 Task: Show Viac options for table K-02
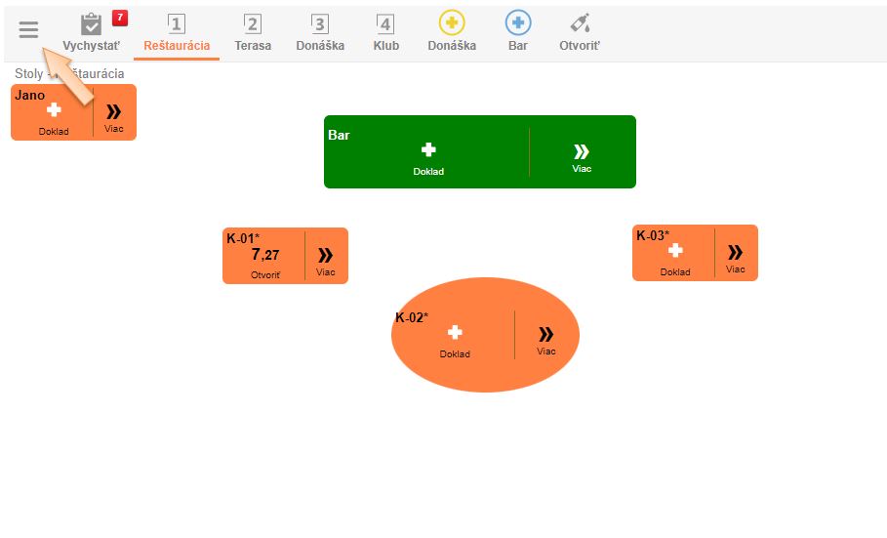tap(546, 338)
